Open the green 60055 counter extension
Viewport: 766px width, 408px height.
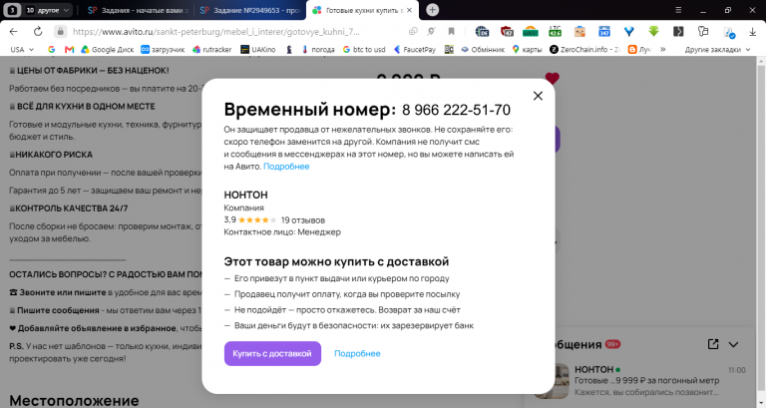click(531, 32)
